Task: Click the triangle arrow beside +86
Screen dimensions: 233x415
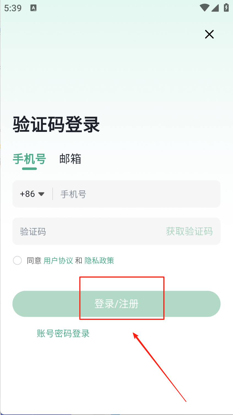Action: pyautogui.click(x=41, y=194)
